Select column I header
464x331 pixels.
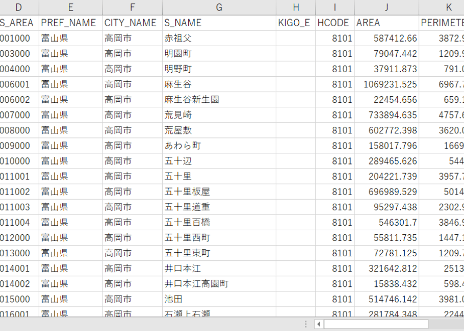334,8
